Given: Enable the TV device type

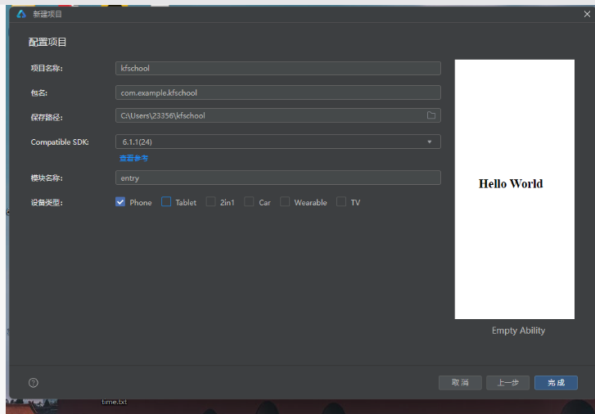Looking at the screenshot, I should pos(341,202).
